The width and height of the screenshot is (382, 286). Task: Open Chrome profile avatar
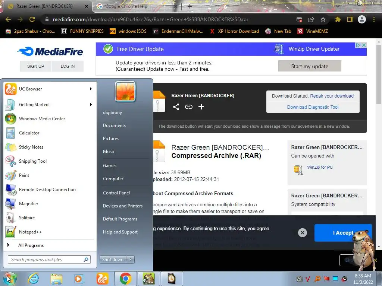362,19
